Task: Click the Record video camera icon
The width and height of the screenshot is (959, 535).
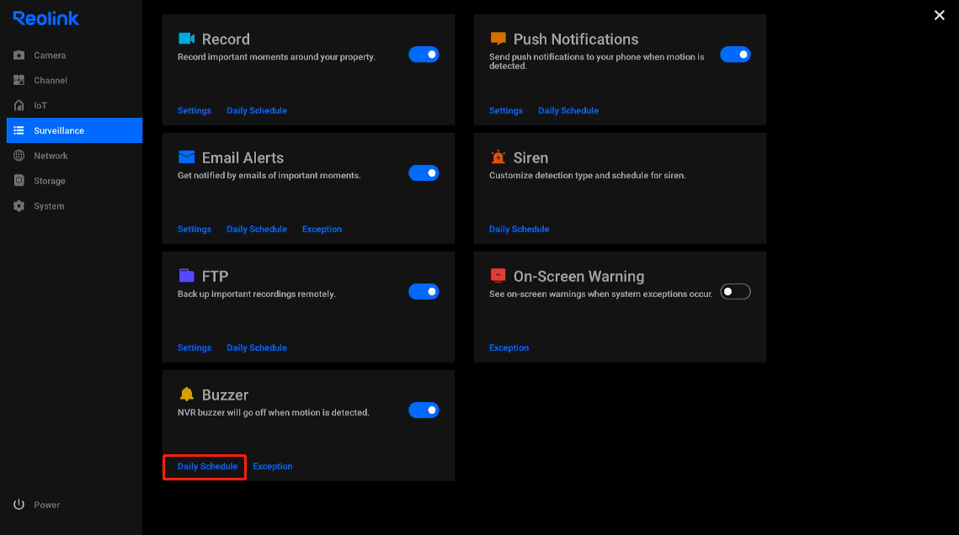Action: pyautogui.click(x=187, y=39)
